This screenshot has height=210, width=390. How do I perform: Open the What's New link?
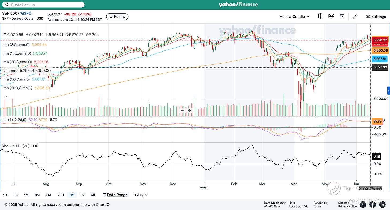coord(272,206)
